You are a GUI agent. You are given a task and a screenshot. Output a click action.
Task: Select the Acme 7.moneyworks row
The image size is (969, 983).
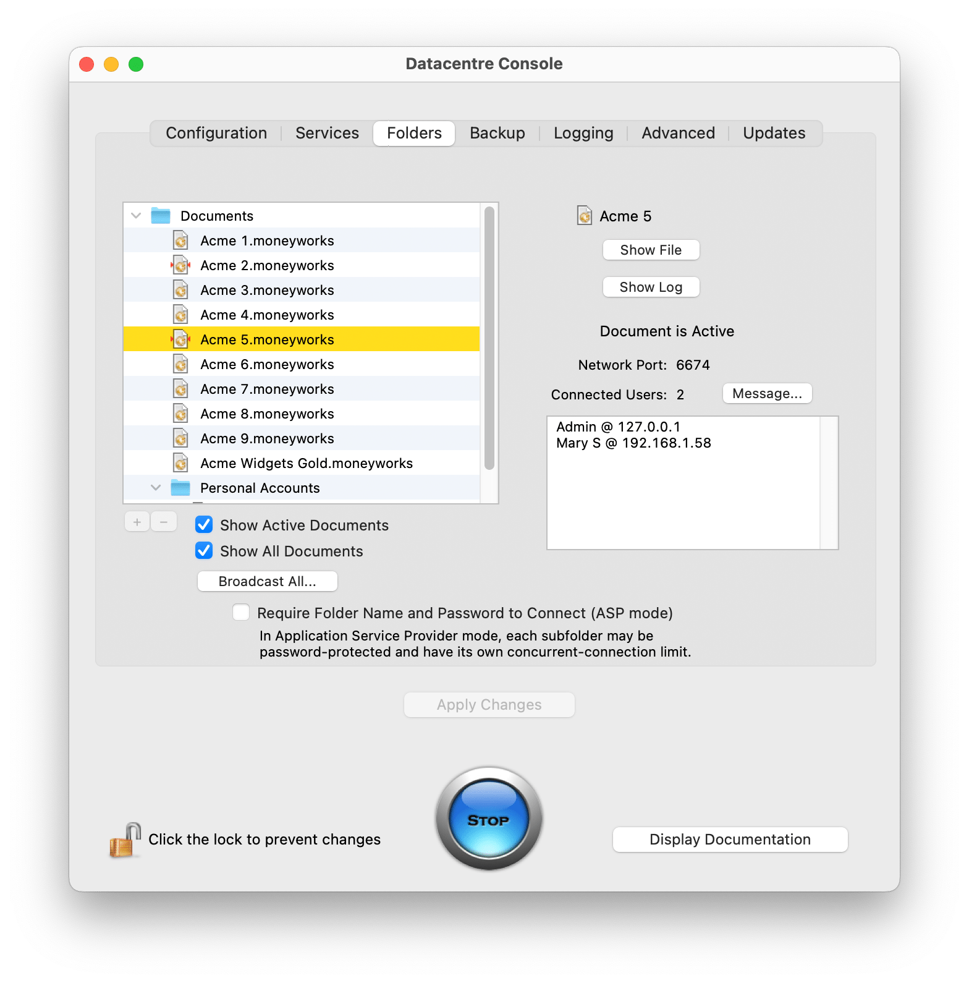point(302,388)
